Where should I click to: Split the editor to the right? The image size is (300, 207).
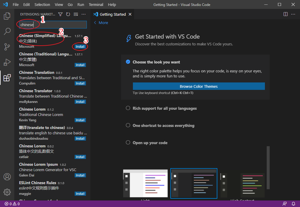coord(285,14)
